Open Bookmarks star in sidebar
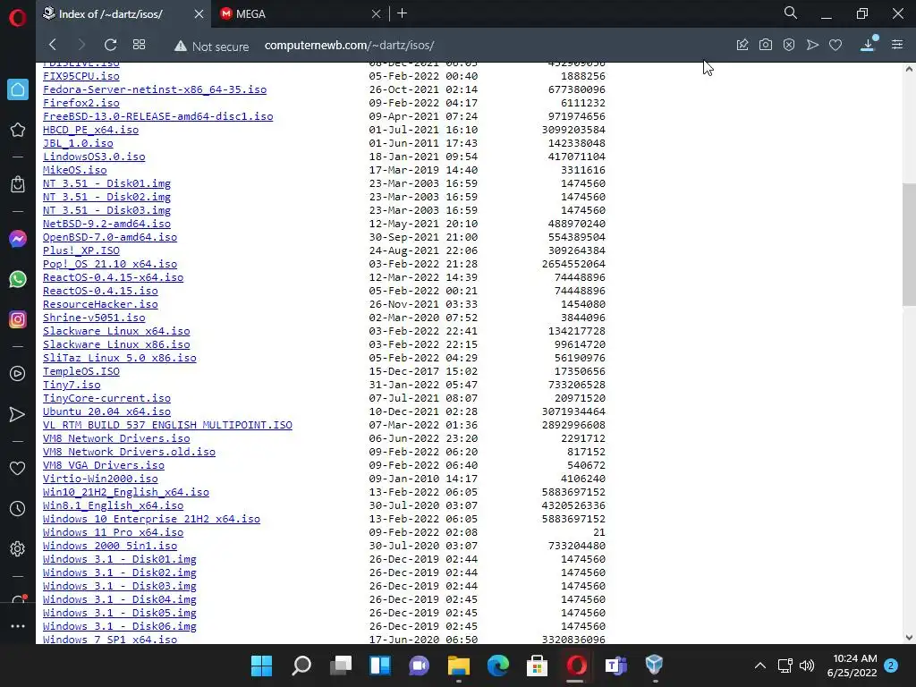Image resolution: width=916 pixels, height=687 pixels. coord(18,130)
